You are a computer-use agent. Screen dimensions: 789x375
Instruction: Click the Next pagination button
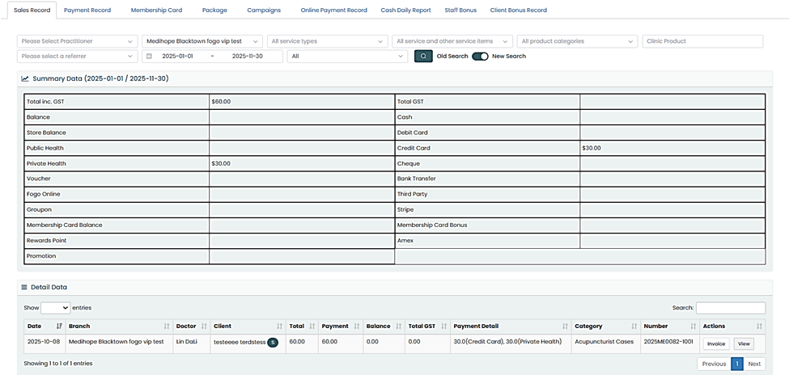754,364
